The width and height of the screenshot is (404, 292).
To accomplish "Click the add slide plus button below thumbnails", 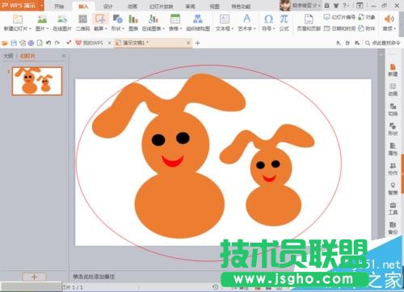I will click(34, 277).
